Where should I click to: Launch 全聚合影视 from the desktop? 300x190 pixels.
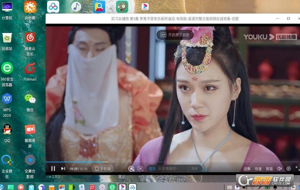(x=30, y=167)
